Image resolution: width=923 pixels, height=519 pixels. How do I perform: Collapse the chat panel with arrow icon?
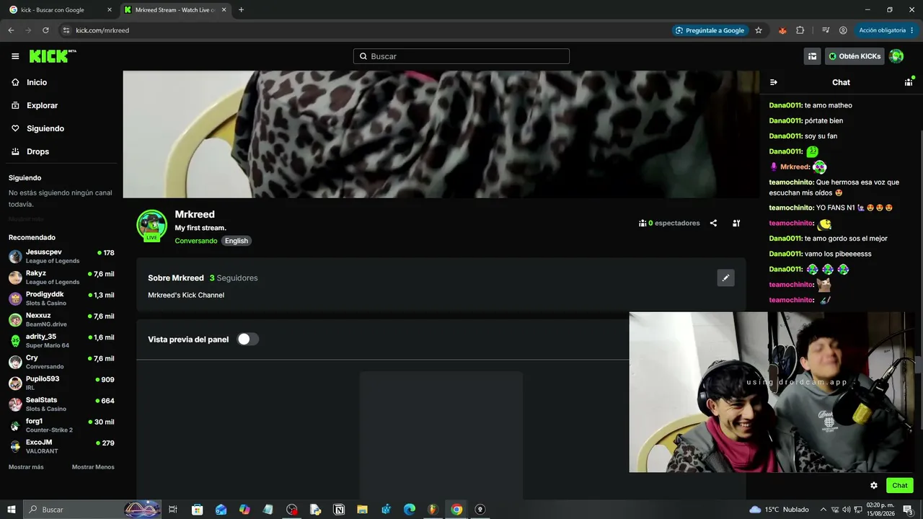click(x=774, y=82)
